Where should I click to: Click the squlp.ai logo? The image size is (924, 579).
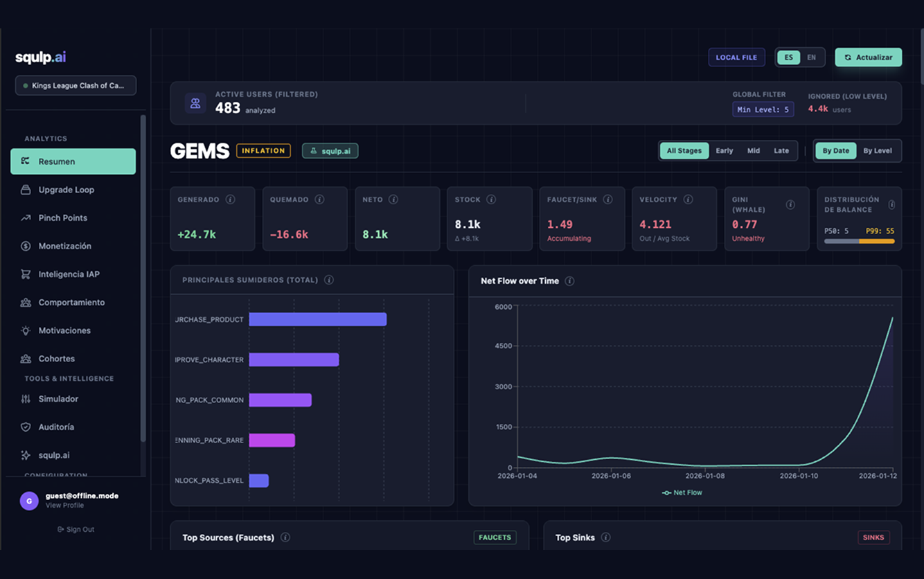(41, 57)
